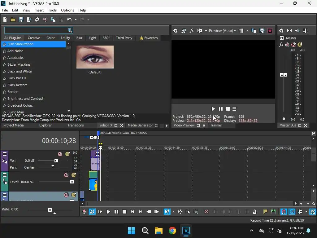The width and height of the screenshot is (317, 238).
Task: Save the project with the floppy icon
Action: tap(21, 20)
